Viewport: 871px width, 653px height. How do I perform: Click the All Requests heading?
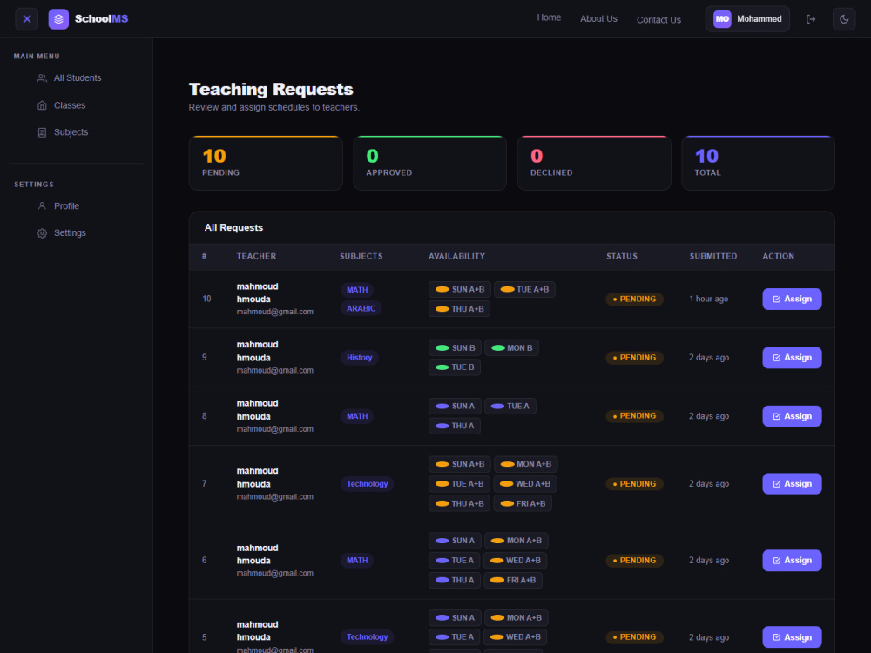point(233,227)
